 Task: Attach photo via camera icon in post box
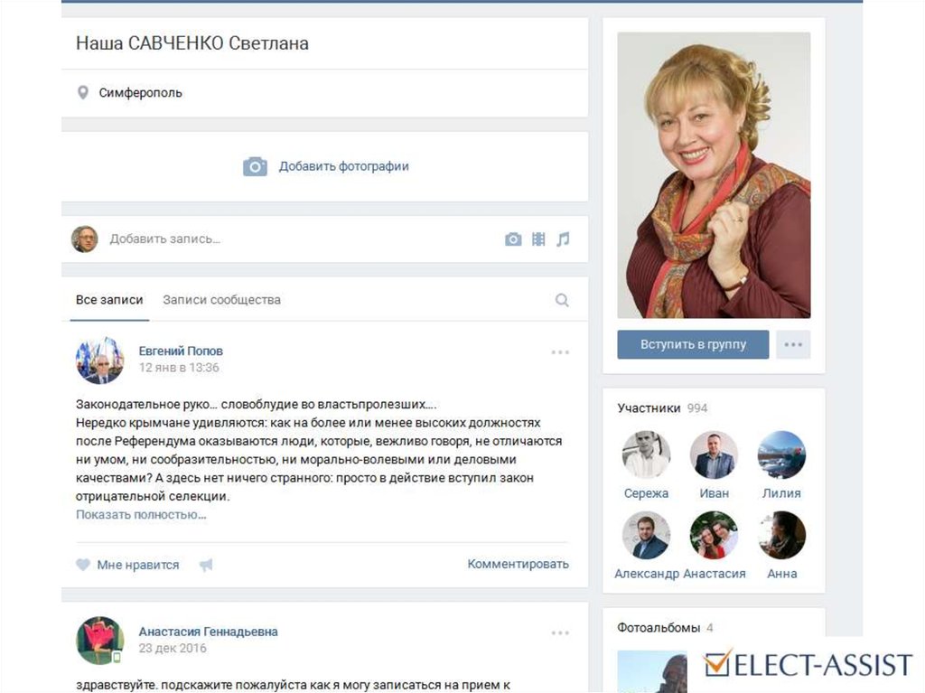513,239
